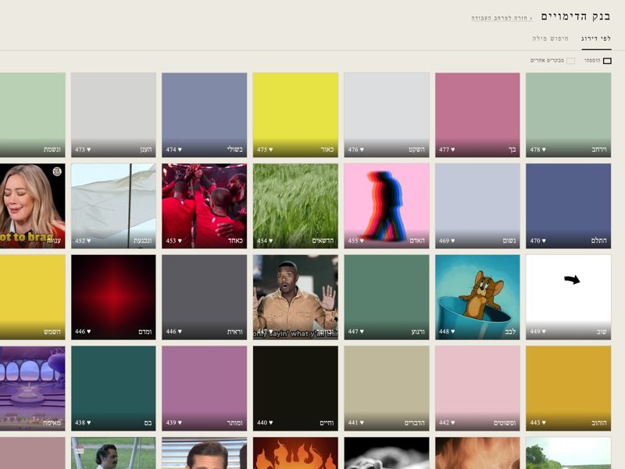The width and height of the screenshot is (625, 469).
Task: Click the heart next to 449
Action: [x=544, y=331]
